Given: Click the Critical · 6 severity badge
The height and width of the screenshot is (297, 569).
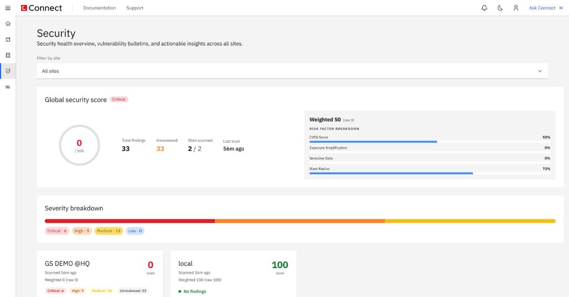Looking at the screenshot, I should pos(57,231).
